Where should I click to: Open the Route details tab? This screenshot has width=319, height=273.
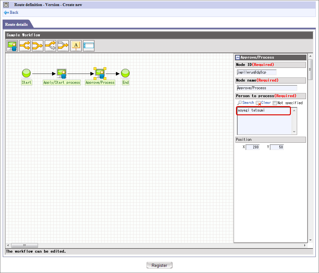click(16, 24)
